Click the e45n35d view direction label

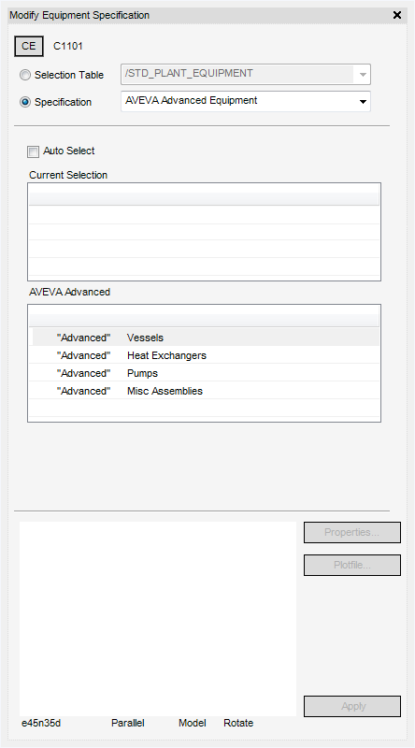pyautogui.click(x=41, y=723)
